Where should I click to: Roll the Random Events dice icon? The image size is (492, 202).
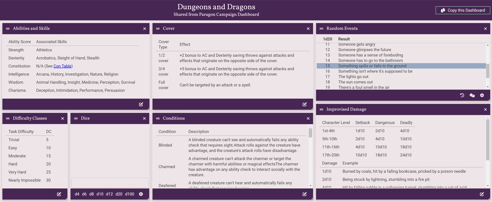(472, 95)
